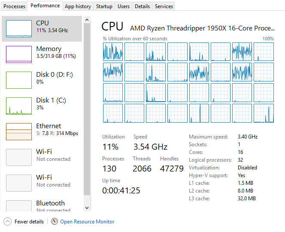Open the App history tab
This screenshot has height=232, width=285.
[x=78, y=6]
